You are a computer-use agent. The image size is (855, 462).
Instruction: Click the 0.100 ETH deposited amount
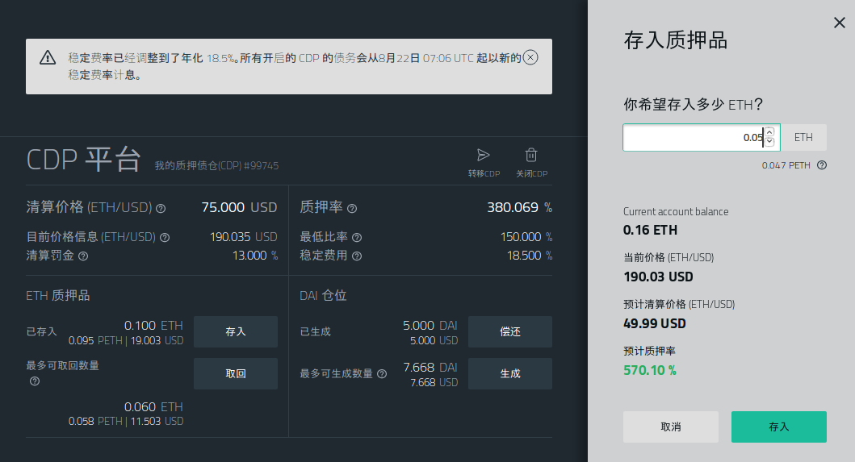coord(153,325)
